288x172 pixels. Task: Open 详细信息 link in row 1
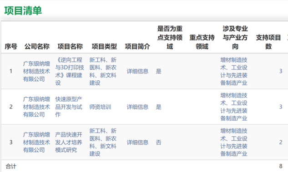click(137, 71)
